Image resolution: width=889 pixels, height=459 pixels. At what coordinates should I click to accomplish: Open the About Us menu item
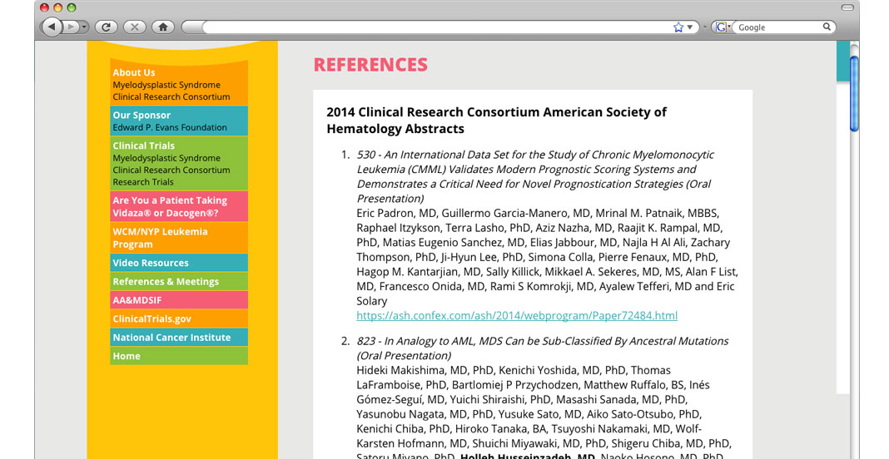(x=179, y=82)
